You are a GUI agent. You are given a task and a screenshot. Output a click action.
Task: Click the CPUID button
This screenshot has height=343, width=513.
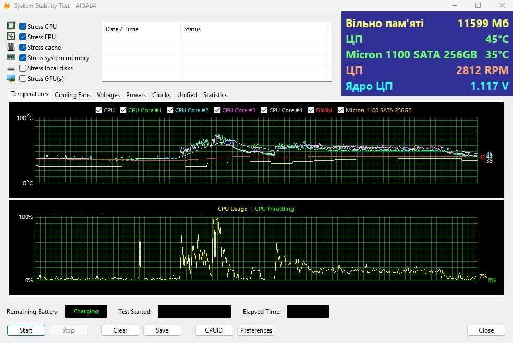214,330
